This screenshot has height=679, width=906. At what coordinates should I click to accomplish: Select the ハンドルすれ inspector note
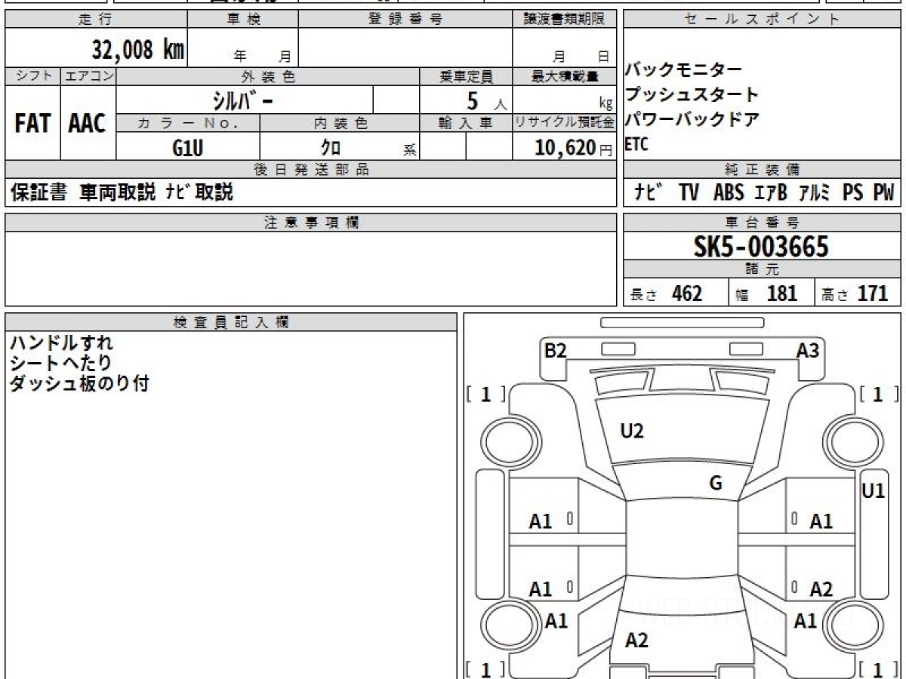tap(61, 343)
